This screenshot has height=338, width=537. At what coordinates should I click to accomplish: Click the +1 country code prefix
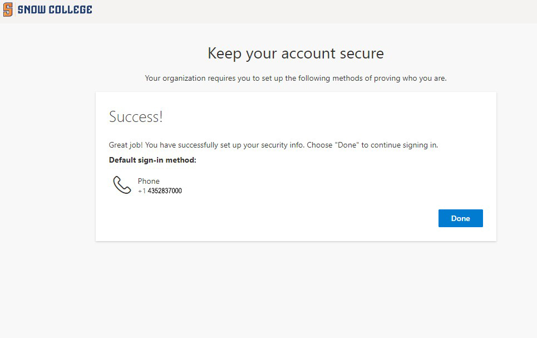(142, 191)
